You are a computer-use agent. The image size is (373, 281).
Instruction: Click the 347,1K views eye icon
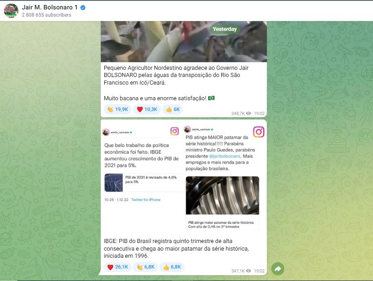(x=249, y=271)
